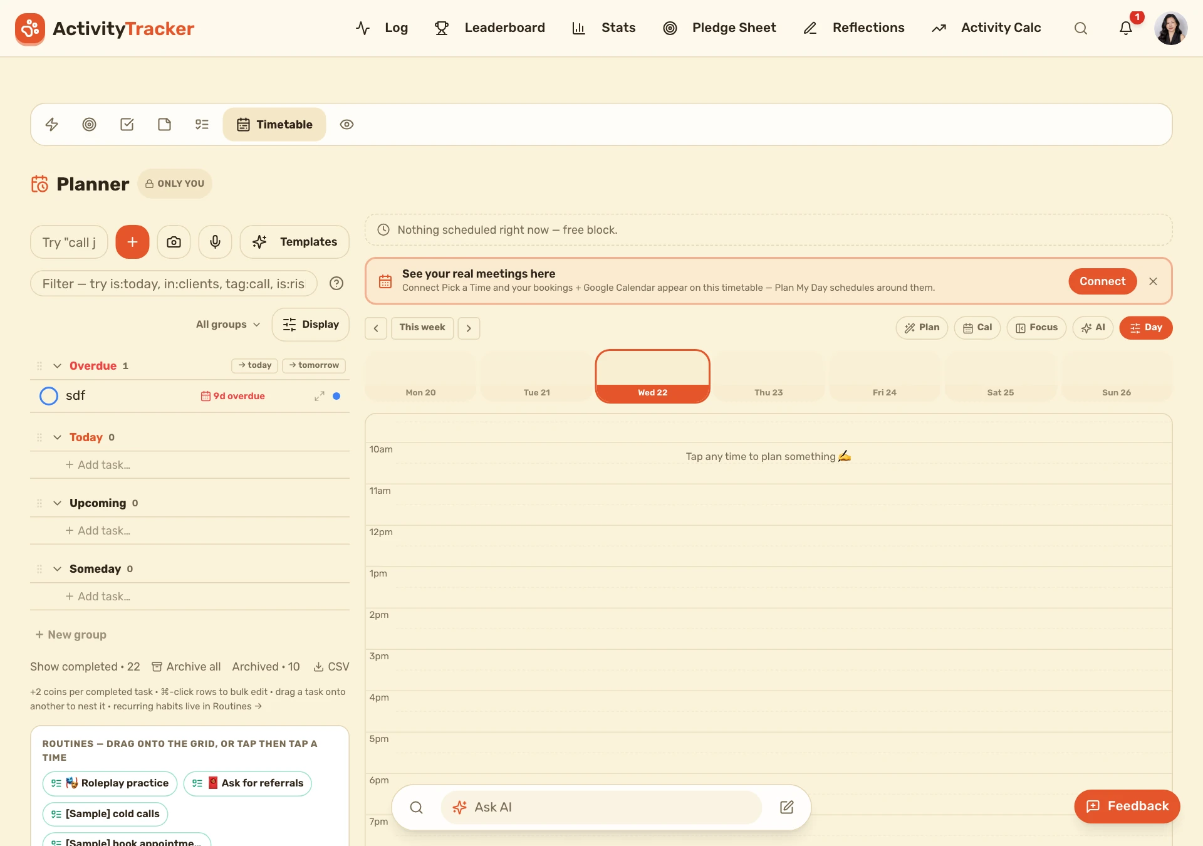1203x846 pixels.
Task: Collapse the Upcoming group chevron
Action: pos(57,503)
